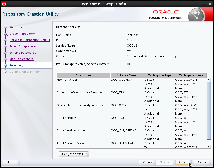
Task: Jump to the Select Components step
Action: click(x=23, y=46)
